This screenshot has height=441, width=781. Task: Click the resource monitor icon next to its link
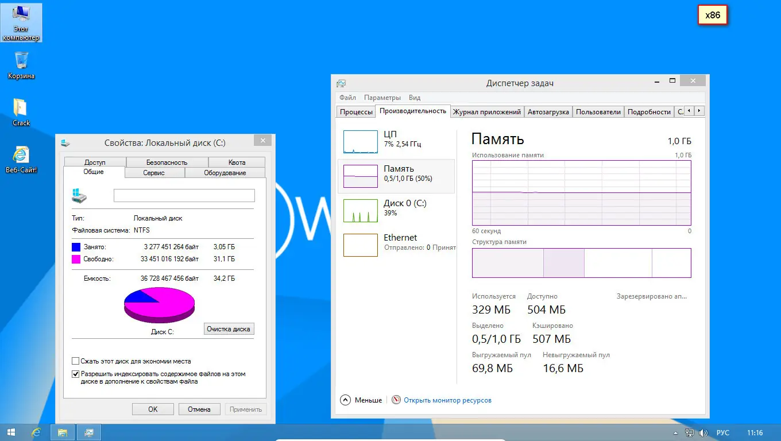[396, 400]
